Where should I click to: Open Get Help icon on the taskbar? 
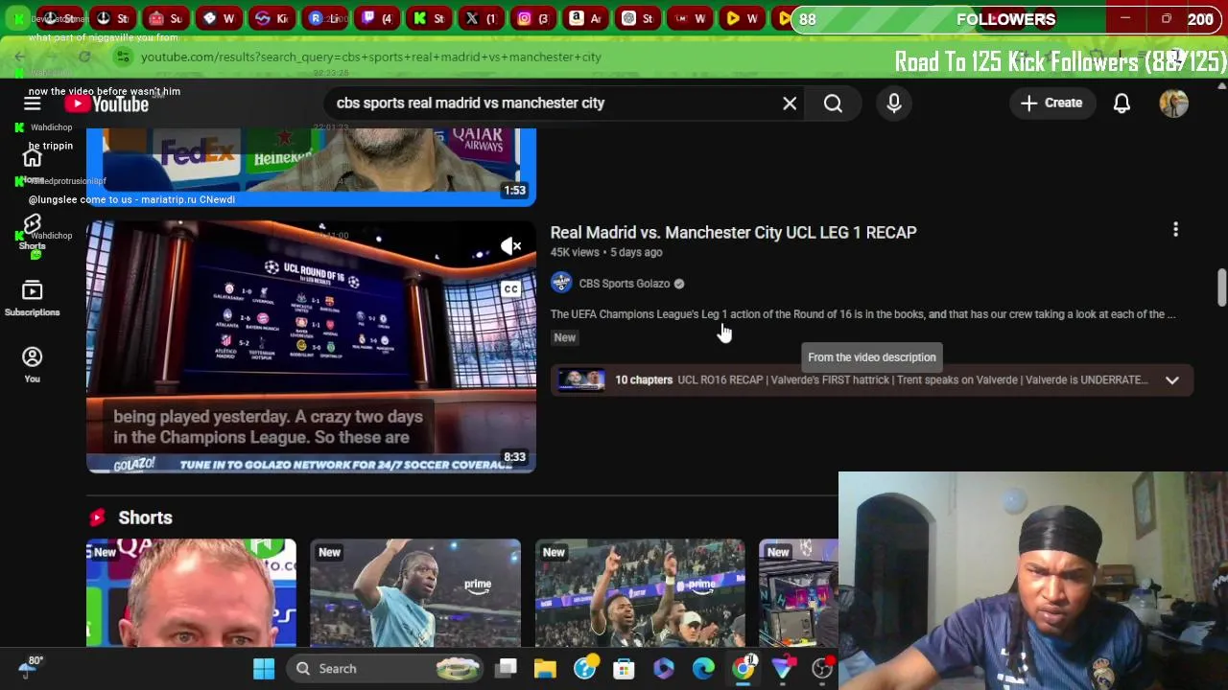pyautogui.click(x=584, y=668)
